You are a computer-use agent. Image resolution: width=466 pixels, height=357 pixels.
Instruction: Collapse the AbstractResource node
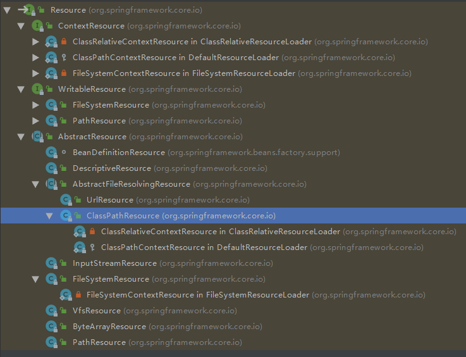click(21, 137)
